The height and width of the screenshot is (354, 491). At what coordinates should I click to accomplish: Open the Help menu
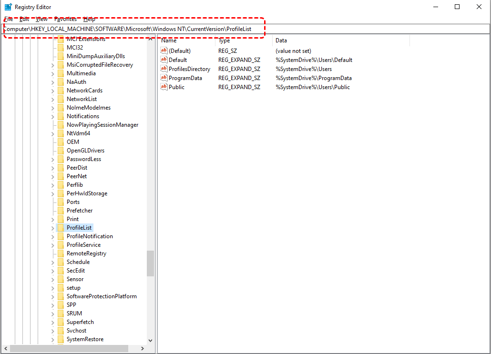click(x=89, y=19)
